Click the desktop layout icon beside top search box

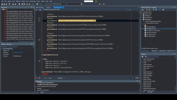pos(96,1)
